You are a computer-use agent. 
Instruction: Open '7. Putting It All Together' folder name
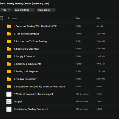(x=26, y=71)
